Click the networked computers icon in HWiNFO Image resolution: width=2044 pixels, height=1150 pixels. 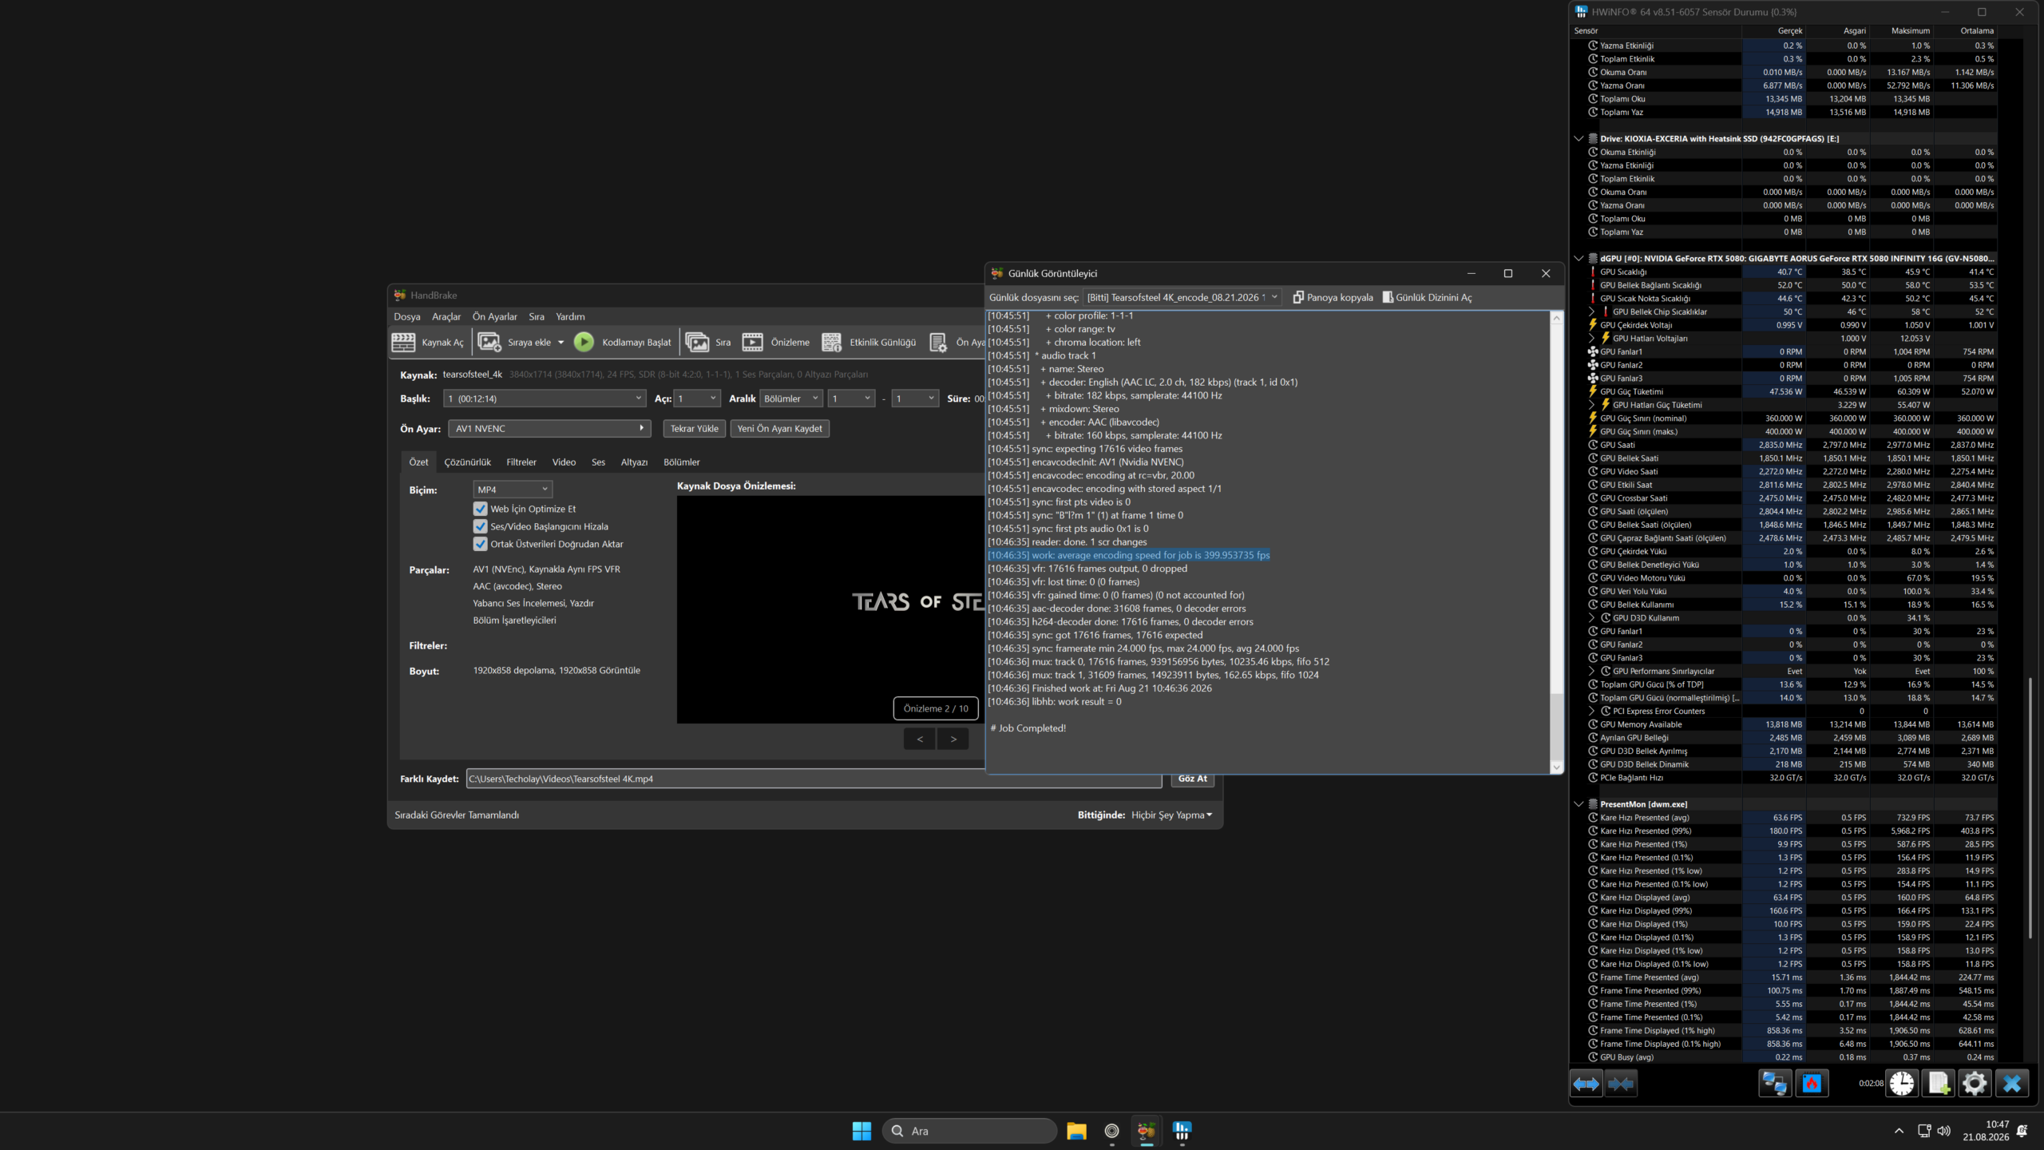(1775, 1084)
